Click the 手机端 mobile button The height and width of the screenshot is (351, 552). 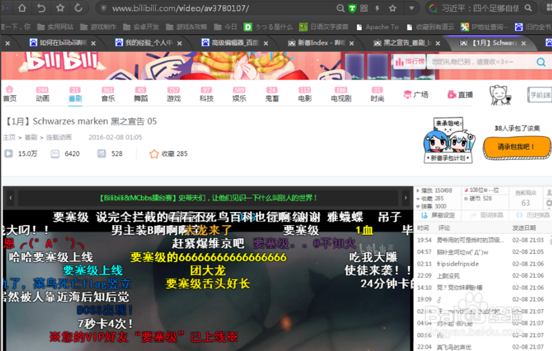pos(539,94)
